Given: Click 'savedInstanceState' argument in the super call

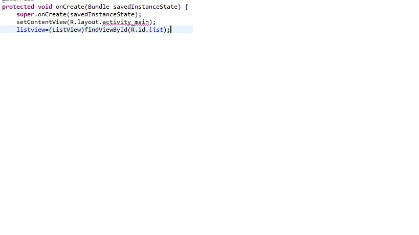Looking at the screenshot, I should (102, 14).
